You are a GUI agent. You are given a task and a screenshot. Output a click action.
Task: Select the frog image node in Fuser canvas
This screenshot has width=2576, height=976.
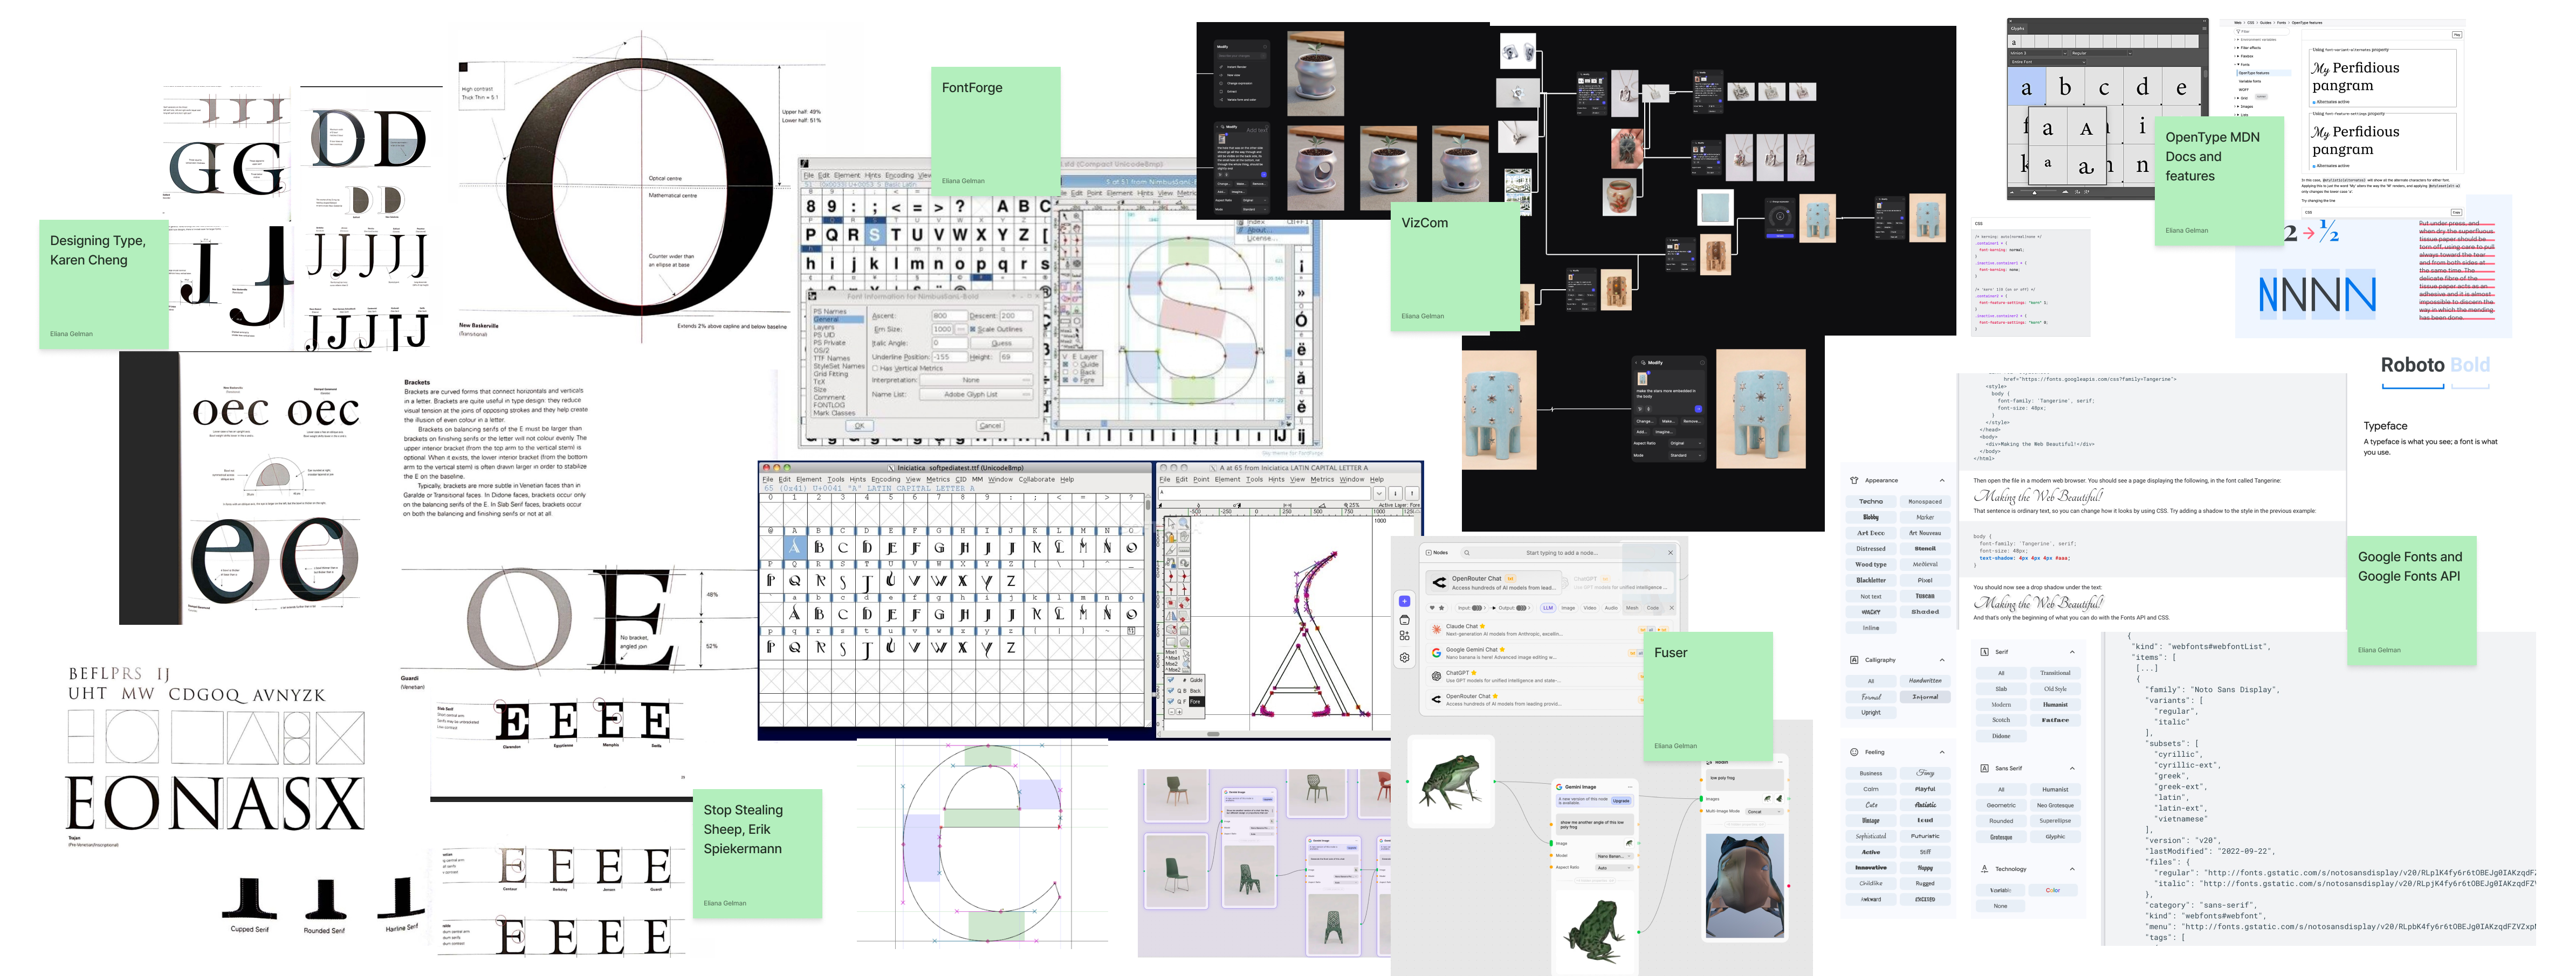pos(1451,782)
